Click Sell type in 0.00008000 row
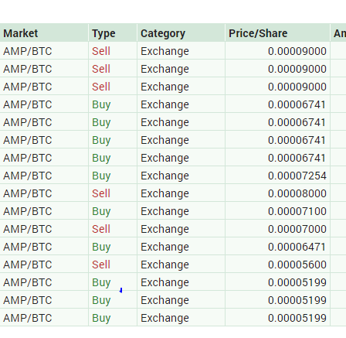The width and height of the screenshot is (346, 338). point(101,193)
